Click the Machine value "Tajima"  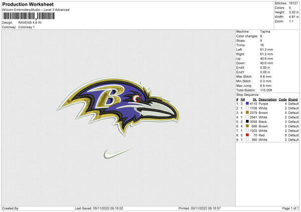tap(265, 31)
